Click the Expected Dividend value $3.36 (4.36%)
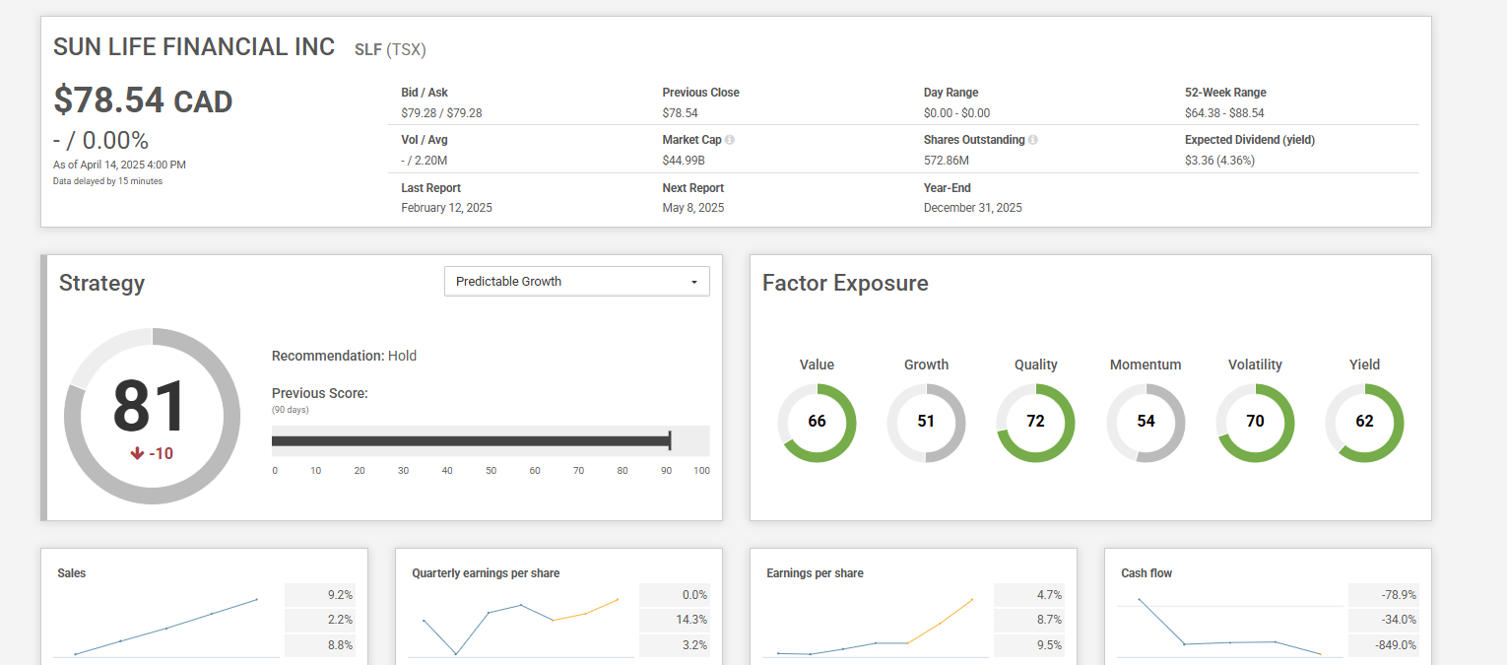Image resolution: width=1507 pixels, height=665 pixels. (x=1219, y=161)
